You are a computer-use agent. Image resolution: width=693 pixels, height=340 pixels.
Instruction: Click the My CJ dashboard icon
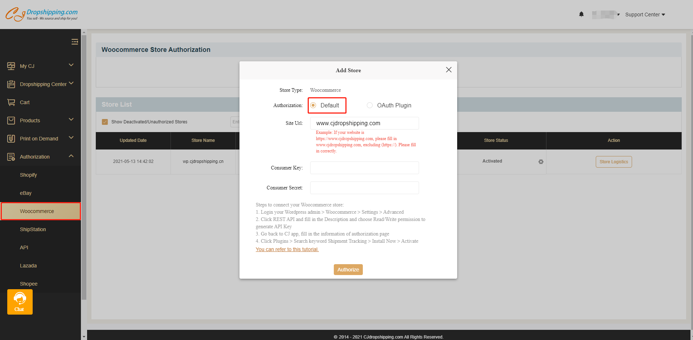pos(11,66)
